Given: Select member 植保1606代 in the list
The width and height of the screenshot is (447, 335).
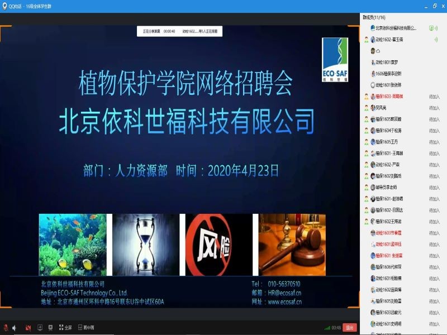Looking at the screenshot, I should tap(403, 267).
